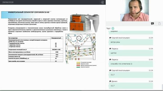Click the separator 3D render image
163x91 pixels.
(x=84, y=23)
